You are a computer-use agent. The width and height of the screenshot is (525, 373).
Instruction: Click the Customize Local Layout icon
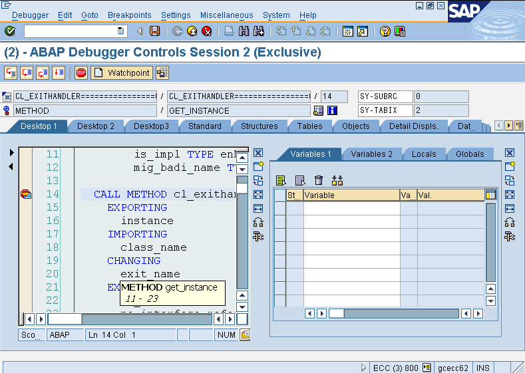tap(400, 31)
